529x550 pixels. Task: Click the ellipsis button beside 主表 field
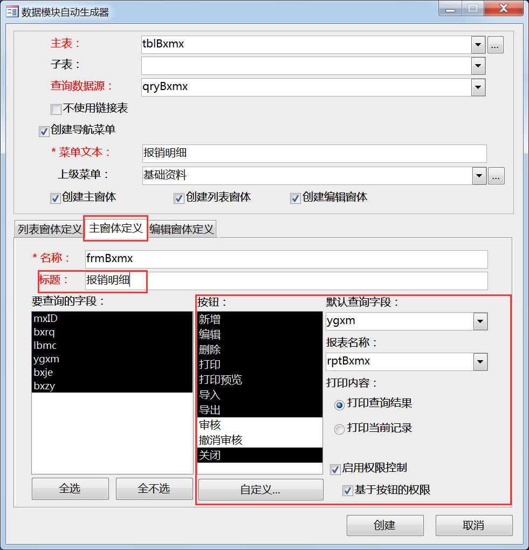click(495, 45)
